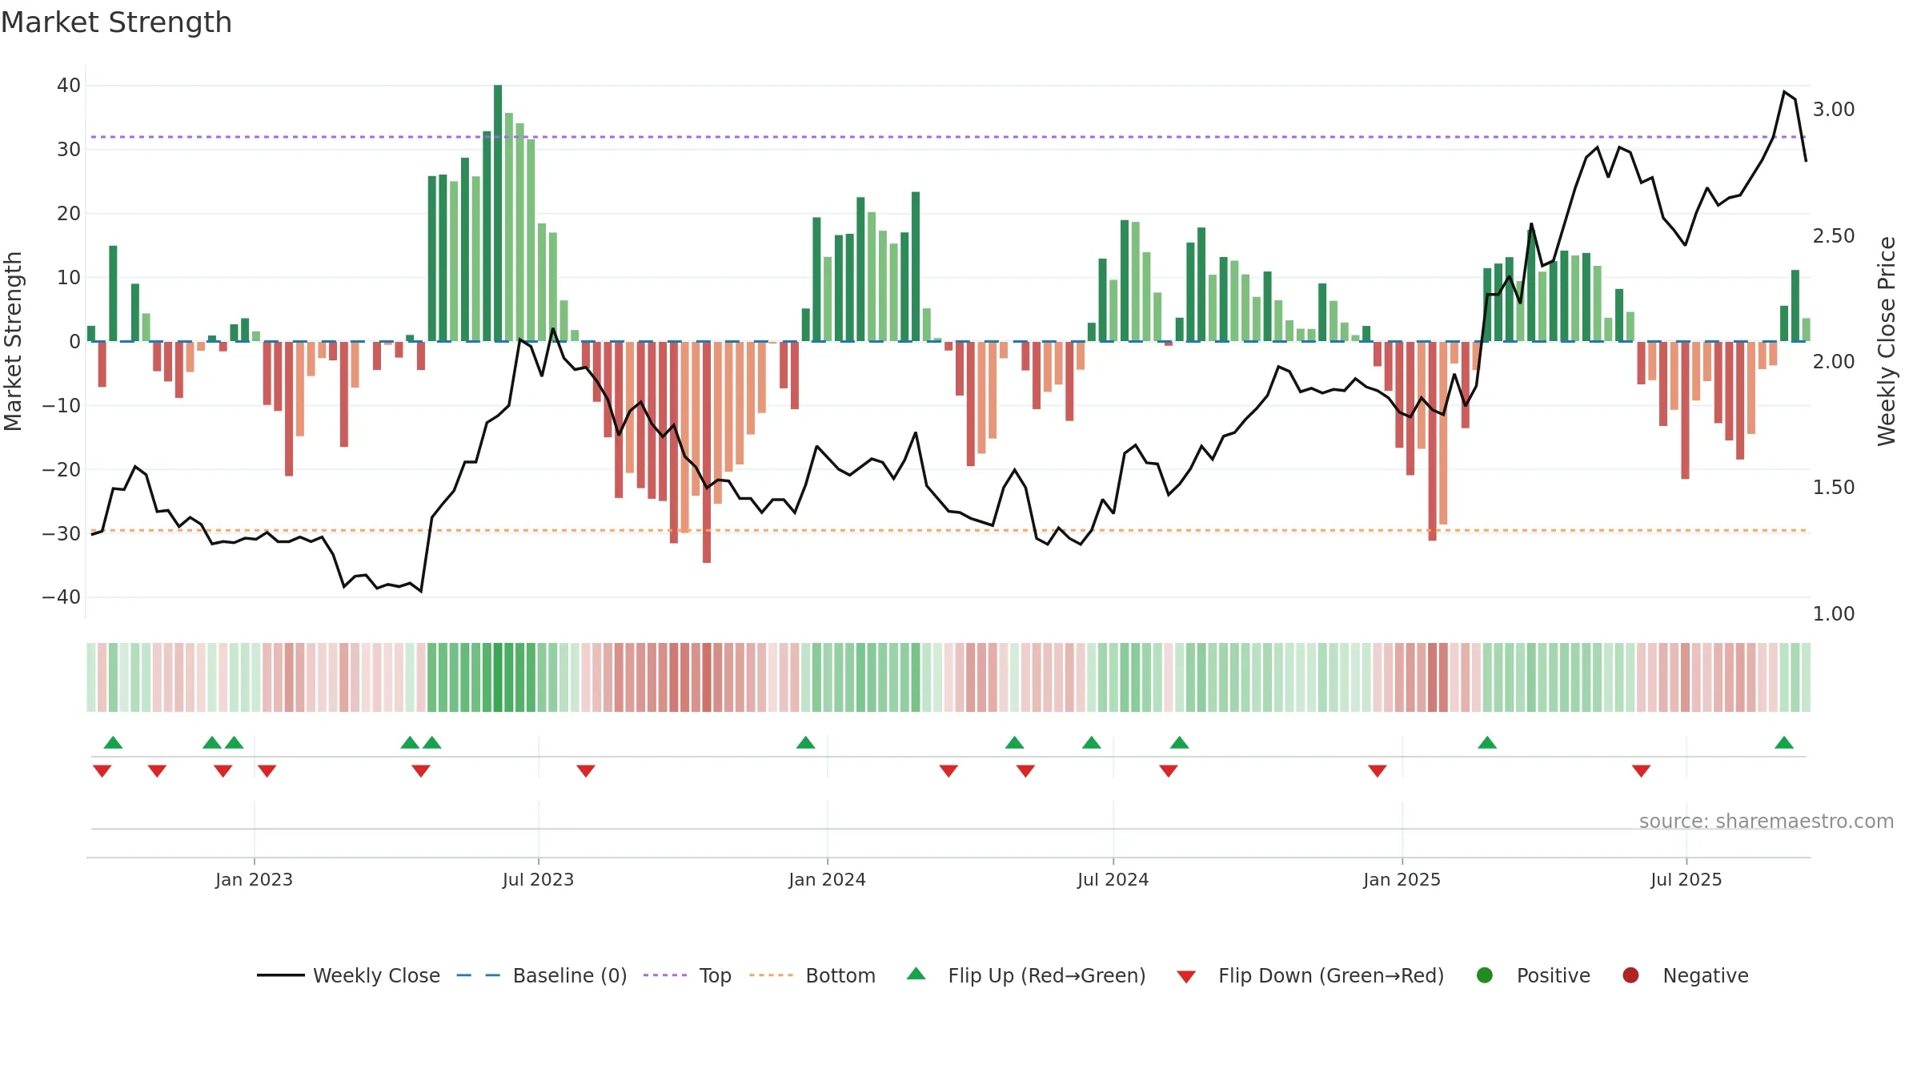Image resolution: width=1921 pixels, height=1081 pixels.
Task: Click the flip-down marker just after Jul 2023
Action: click(x=586, y=771)
